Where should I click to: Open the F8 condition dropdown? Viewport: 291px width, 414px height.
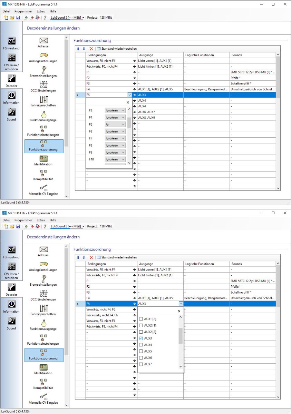(115, 145)
